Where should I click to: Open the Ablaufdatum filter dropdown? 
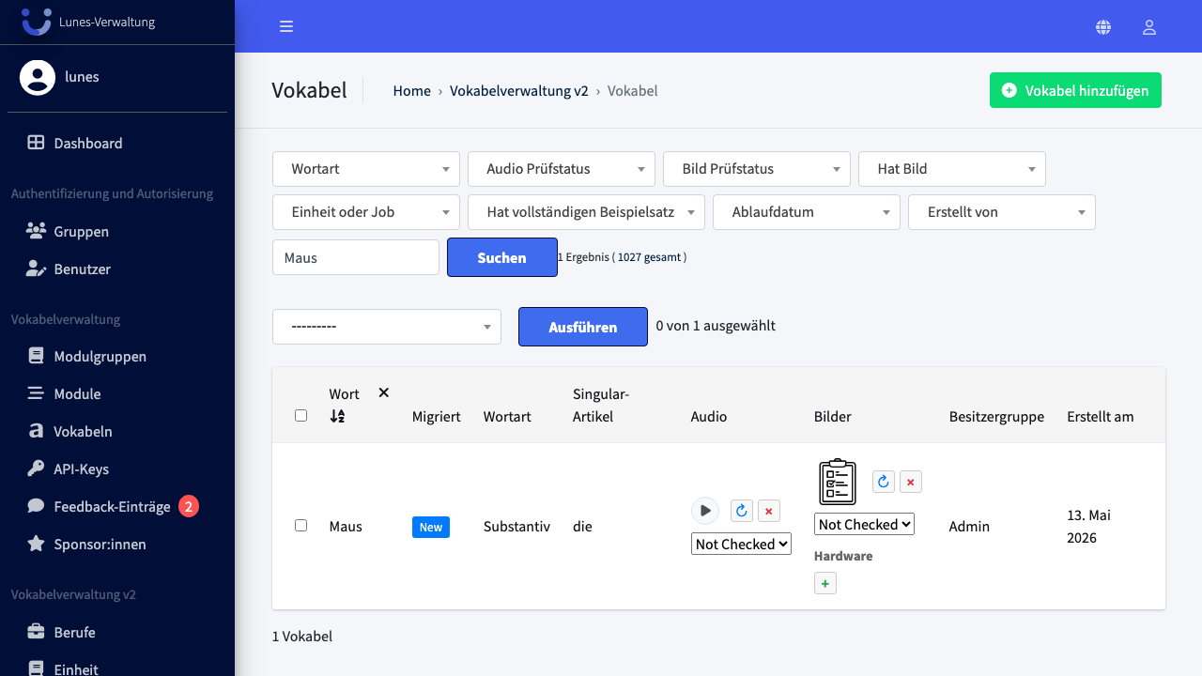[807, 212]
